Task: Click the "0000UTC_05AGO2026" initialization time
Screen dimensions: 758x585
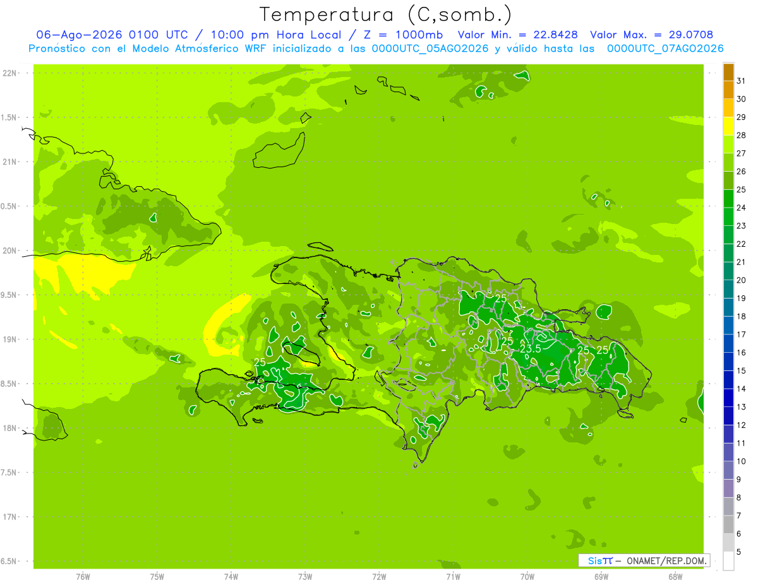Action: [430, 49]
